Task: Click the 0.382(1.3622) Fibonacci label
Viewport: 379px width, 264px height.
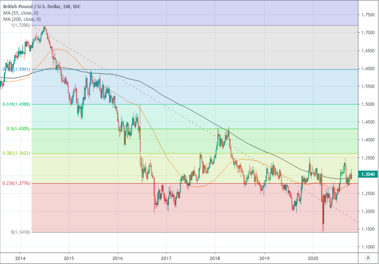Action: 16,153
